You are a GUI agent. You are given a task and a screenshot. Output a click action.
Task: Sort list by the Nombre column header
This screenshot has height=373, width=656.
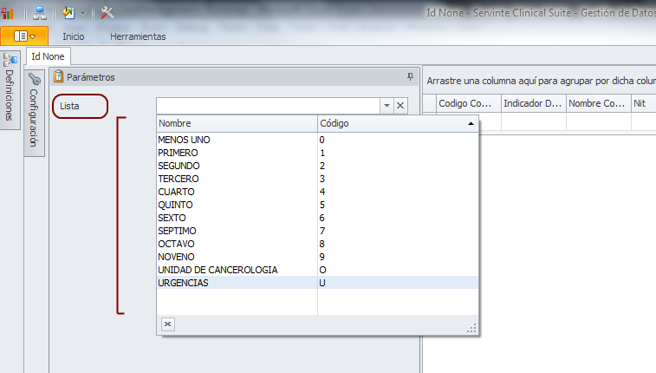237,124
